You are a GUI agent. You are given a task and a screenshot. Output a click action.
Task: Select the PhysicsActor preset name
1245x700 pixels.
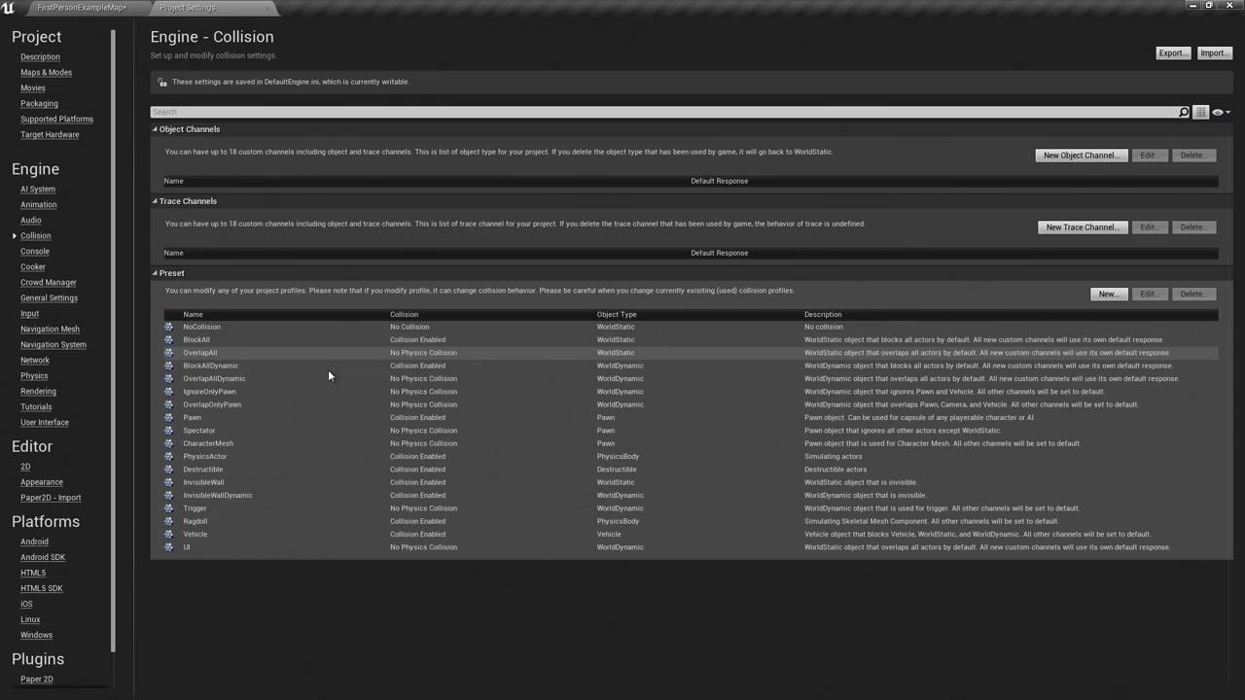click(x=205, y=457)
